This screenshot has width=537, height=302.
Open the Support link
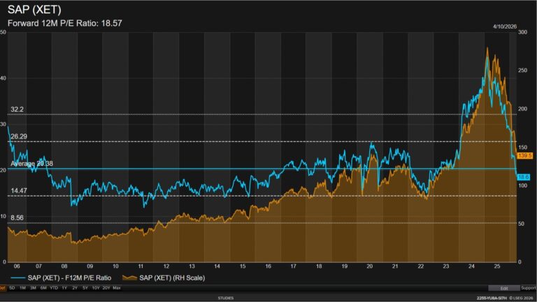tap(529, 287)
